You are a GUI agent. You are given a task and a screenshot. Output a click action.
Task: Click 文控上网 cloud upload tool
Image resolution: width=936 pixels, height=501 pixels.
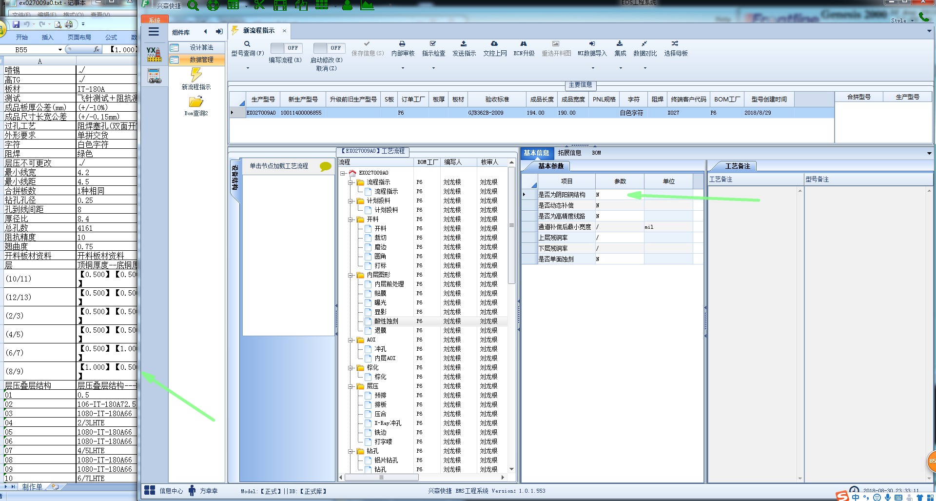[495, 49]
